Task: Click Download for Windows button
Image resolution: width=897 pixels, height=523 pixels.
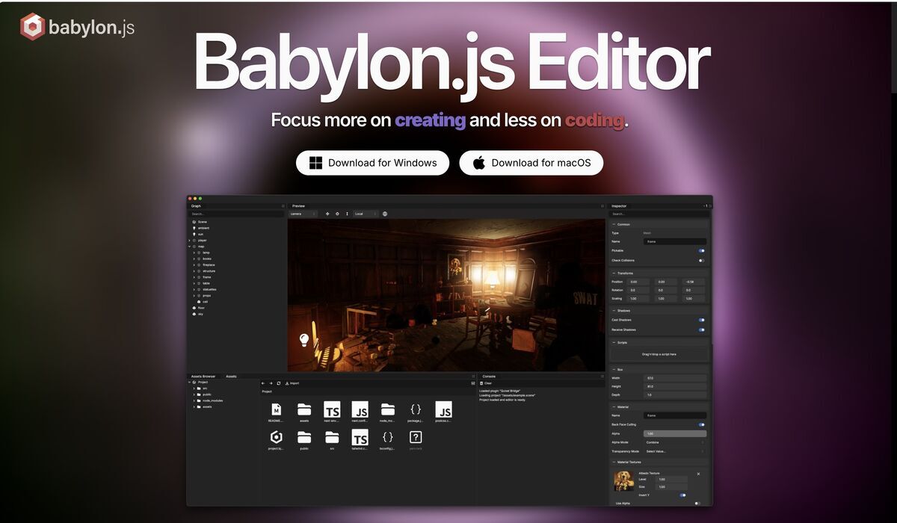Action: pyautogui.click(x=372, y=163)
